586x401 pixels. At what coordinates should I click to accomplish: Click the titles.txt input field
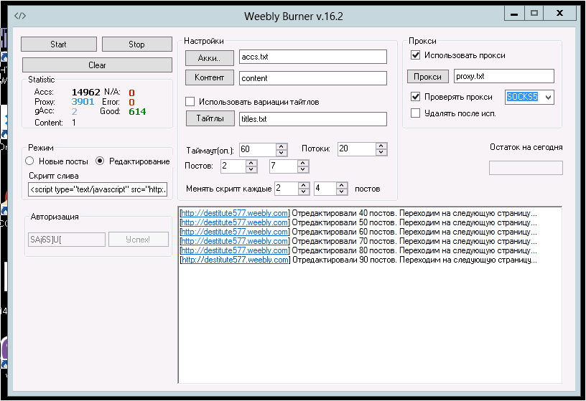tap(313, 119)
